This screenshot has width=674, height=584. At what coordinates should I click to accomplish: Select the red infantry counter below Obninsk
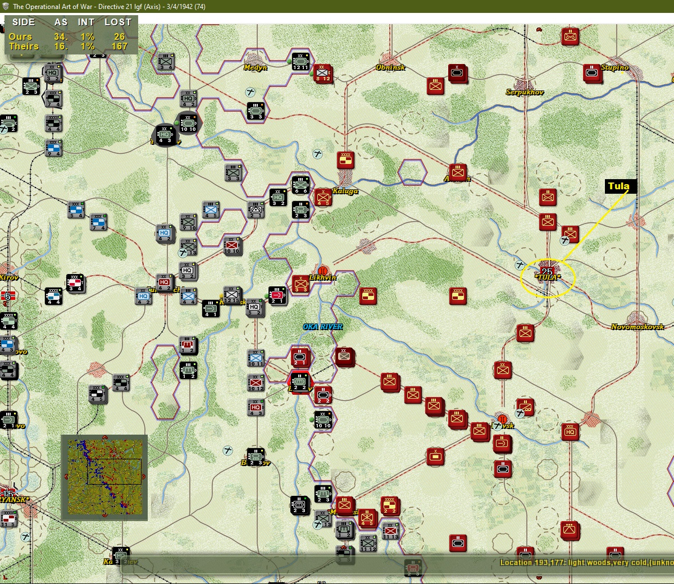435,85
